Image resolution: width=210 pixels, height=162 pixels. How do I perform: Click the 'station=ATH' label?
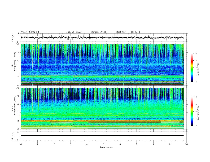[98, 32]
